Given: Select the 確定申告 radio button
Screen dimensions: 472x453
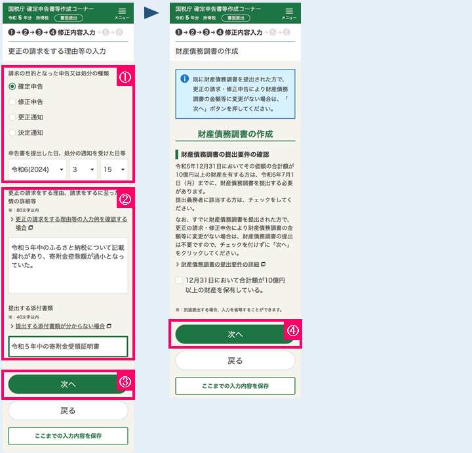Looking at the screenshot, I should pyautogui.click(x=12, y=87).
